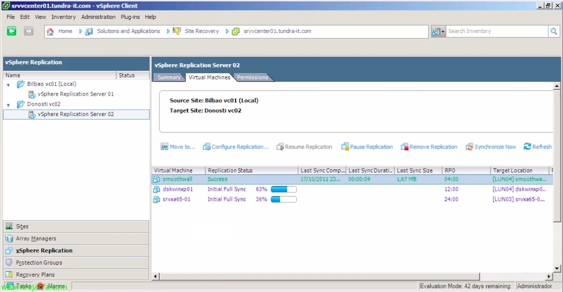
Task: Click the dskwinxp01 sync progress bar
Action: coord(284,189)
